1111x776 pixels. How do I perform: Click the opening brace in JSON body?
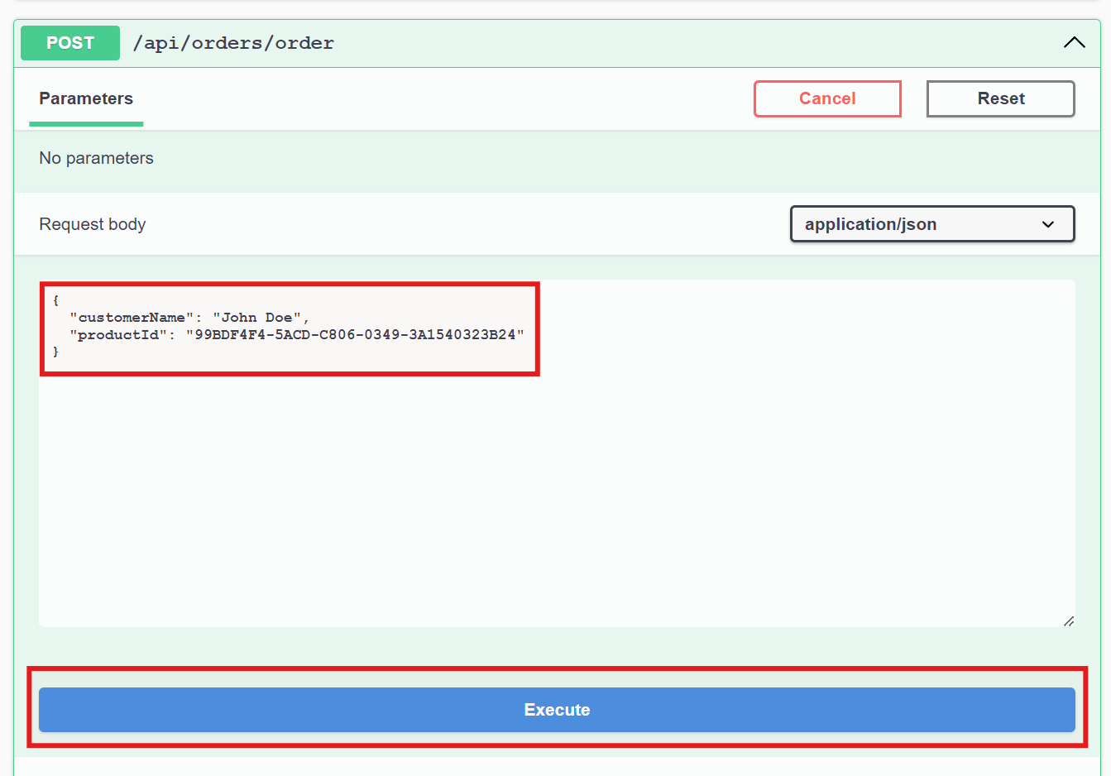click(x=55, y=300)
